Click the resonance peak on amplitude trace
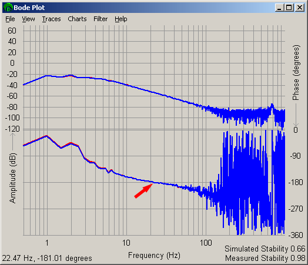This screenshot has height=265, width=308. [272, 105]
